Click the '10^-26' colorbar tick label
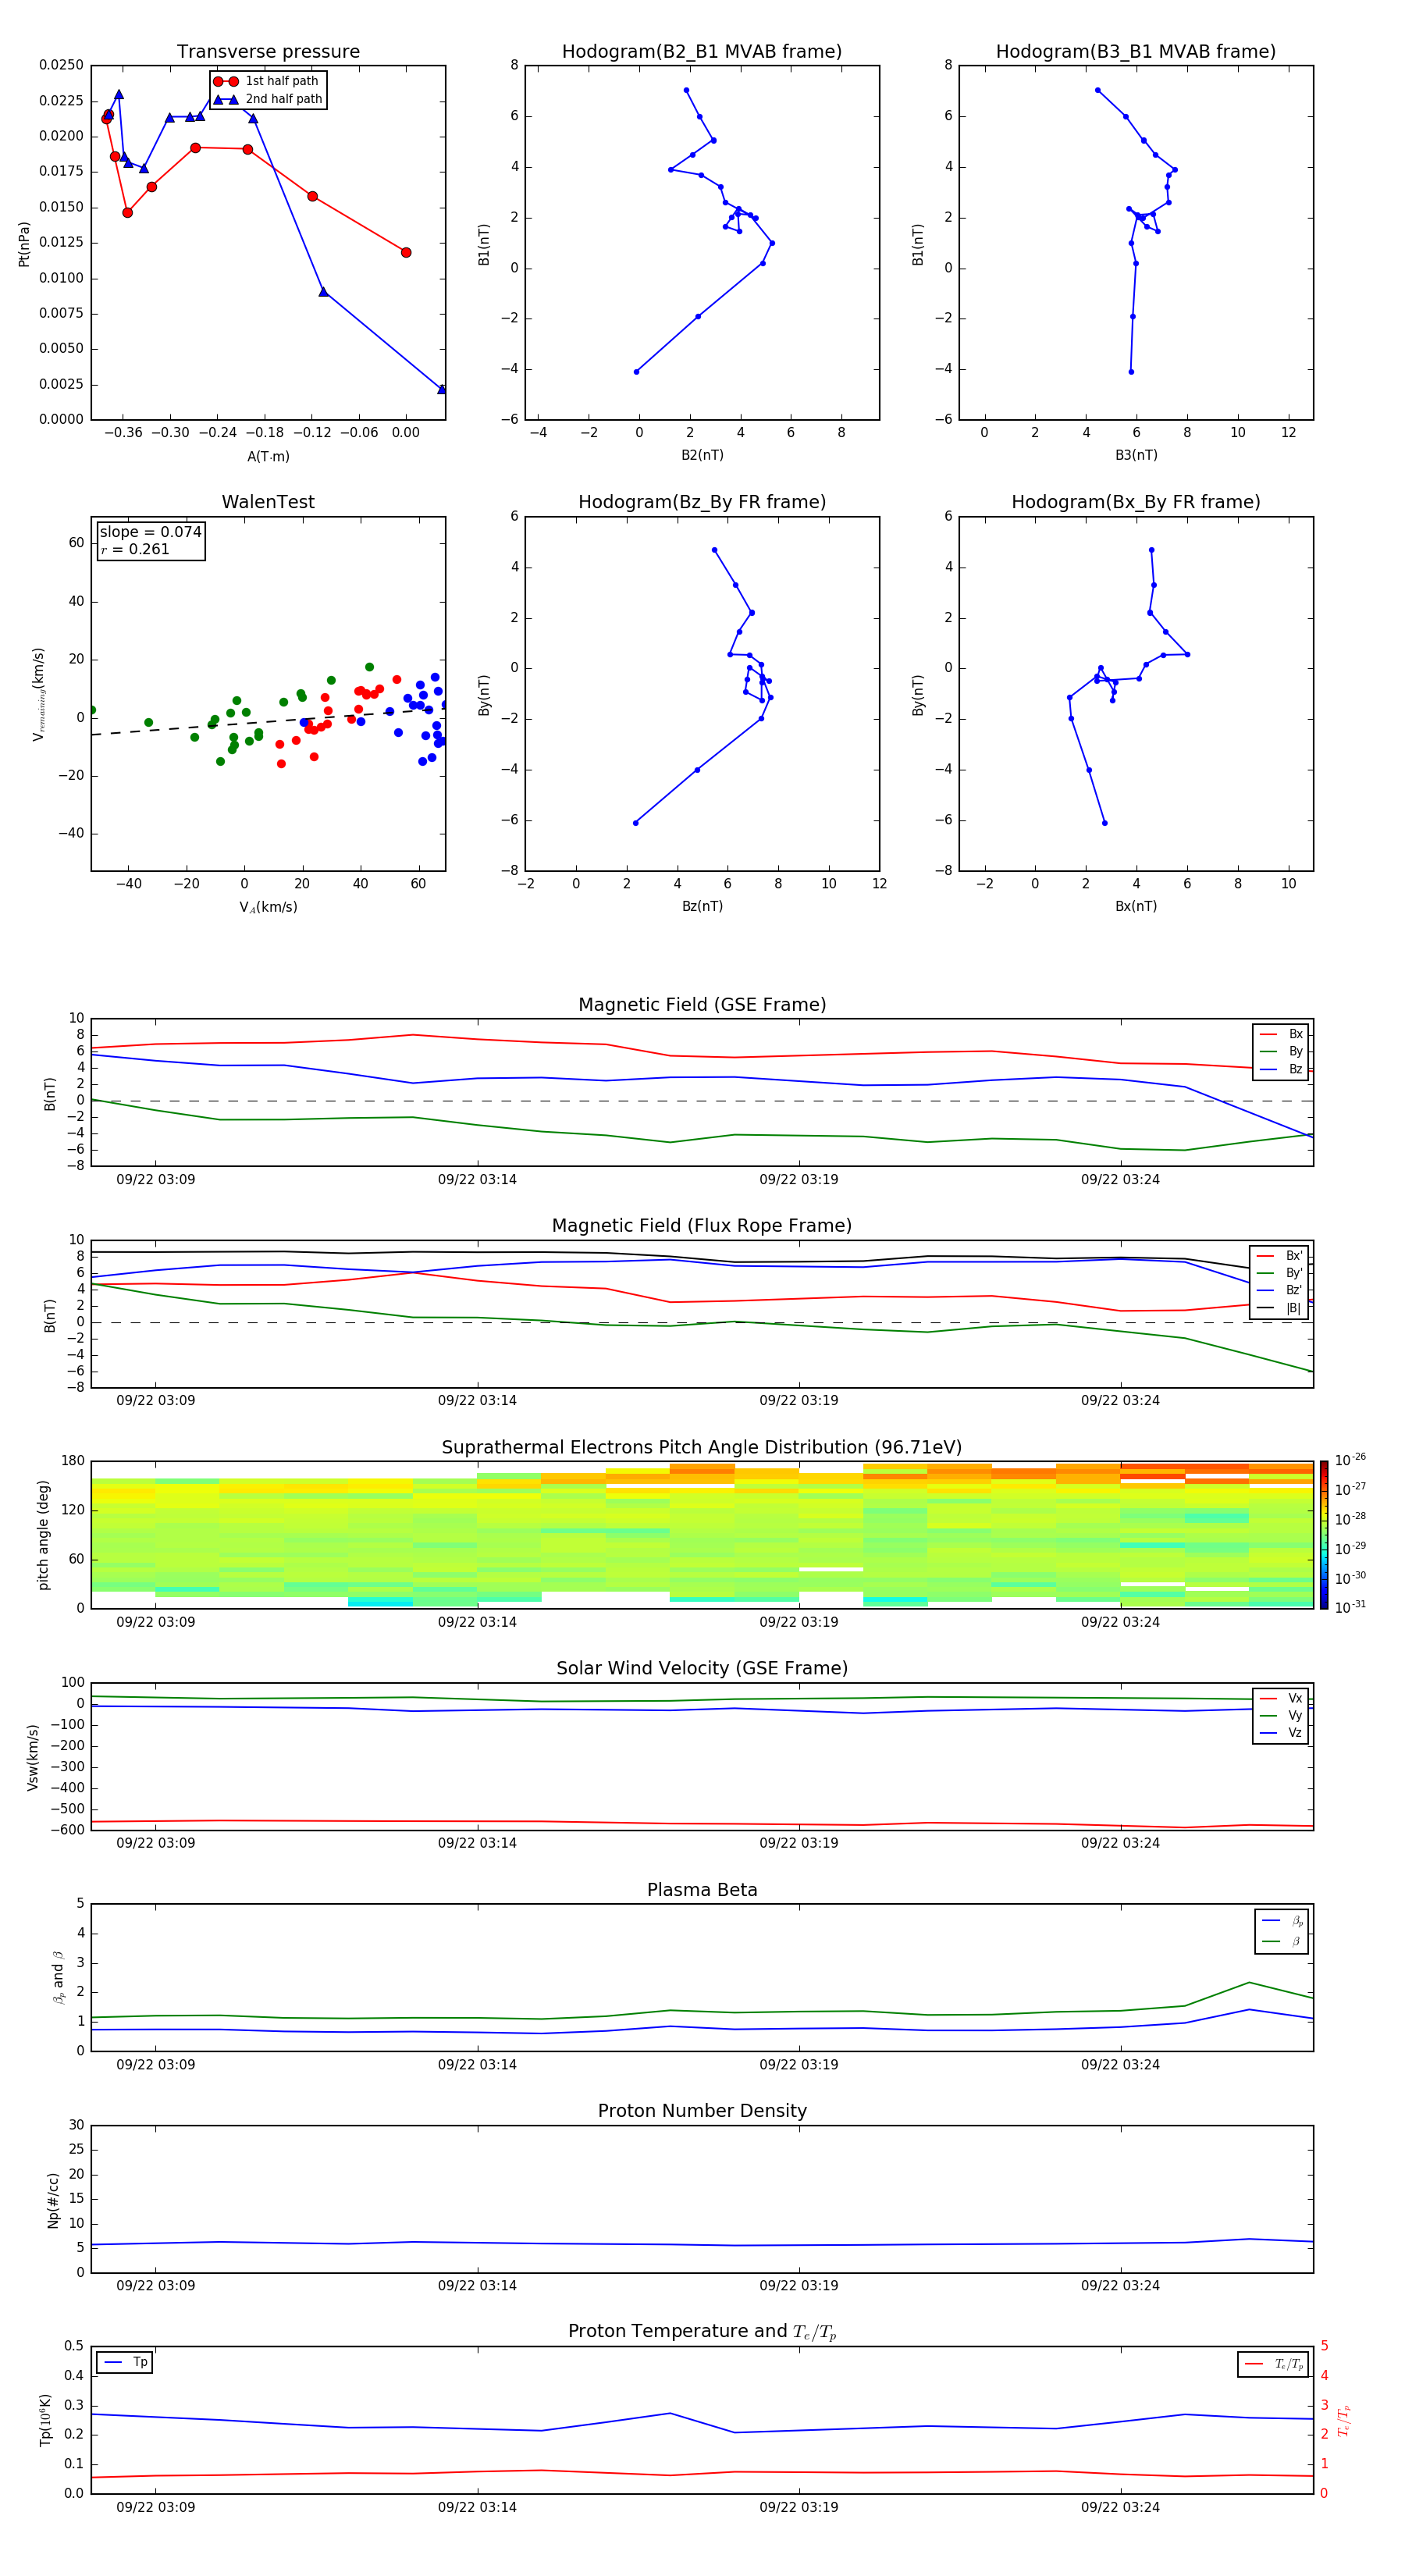Viewport: 1405px width, 2576px height. click(x=1350, y=1460)
